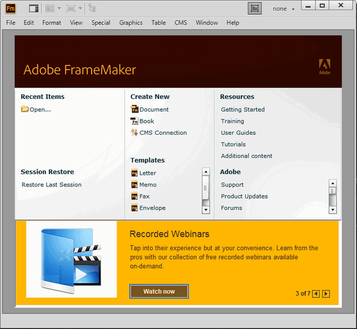This screenshot has width=357, height=329.
Task: Open Product Updates link
Action: pos(245,196)
